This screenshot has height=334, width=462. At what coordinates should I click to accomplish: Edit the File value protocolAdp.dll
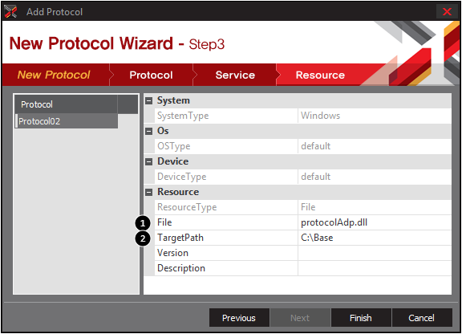coord(375,222)
